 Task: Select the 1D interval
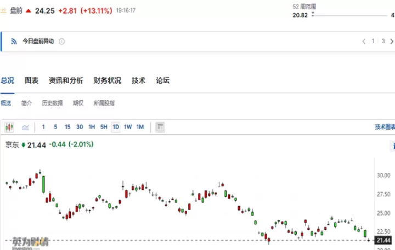(116, 127)
